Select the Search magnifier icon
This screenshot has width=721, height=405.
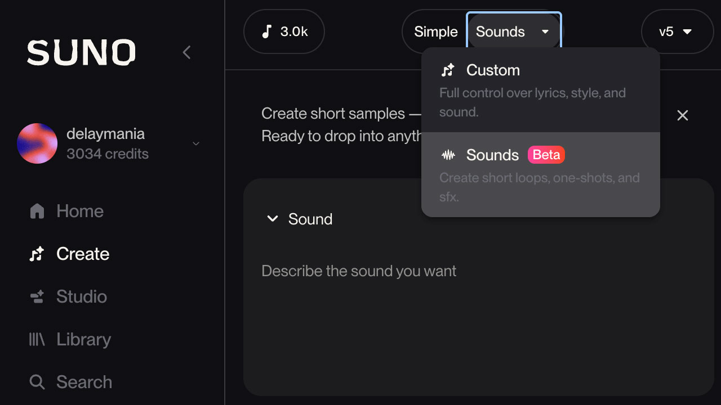click(x=37, y=382)
